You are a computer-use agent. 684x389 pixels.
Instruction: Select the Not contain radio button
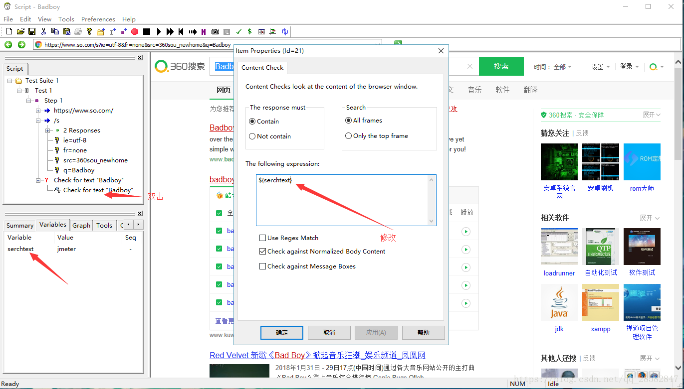click(252, 136)
